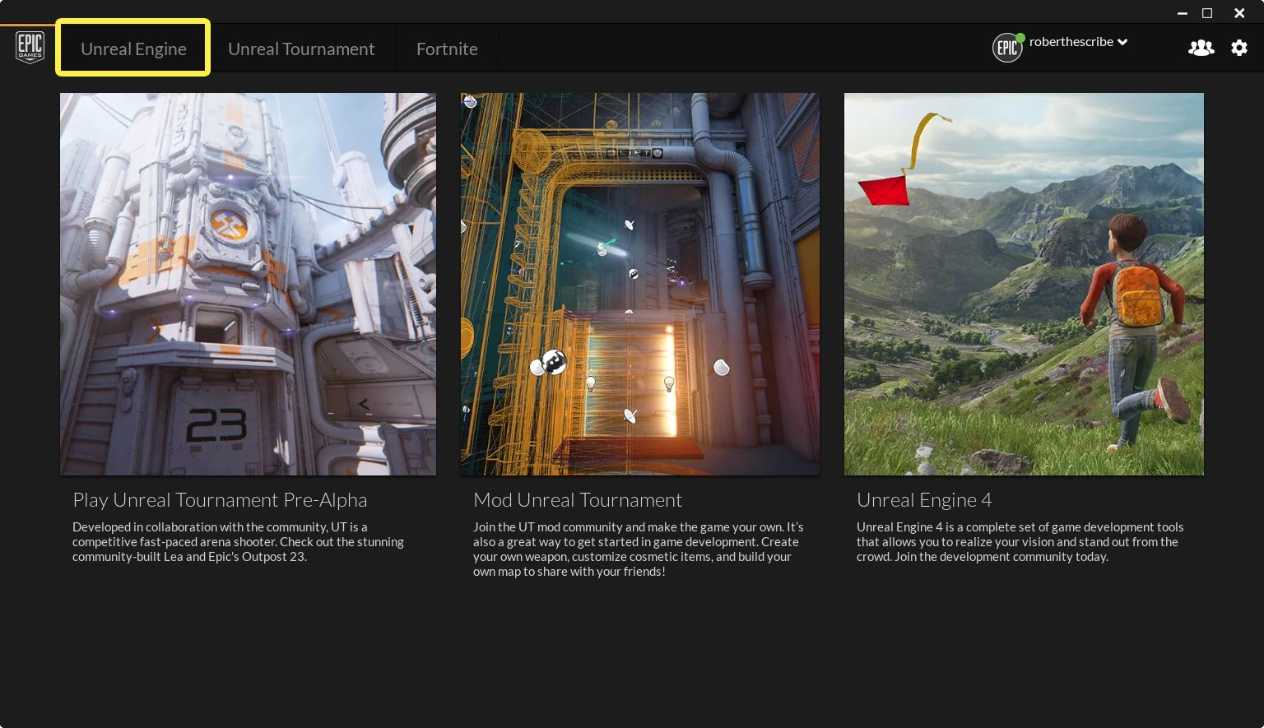
Task: Click the Epic account avatar icon
Action: click(1007, 48)
